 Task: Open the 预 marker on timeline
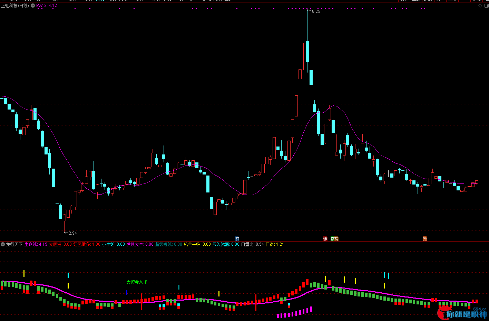(425, 239)
